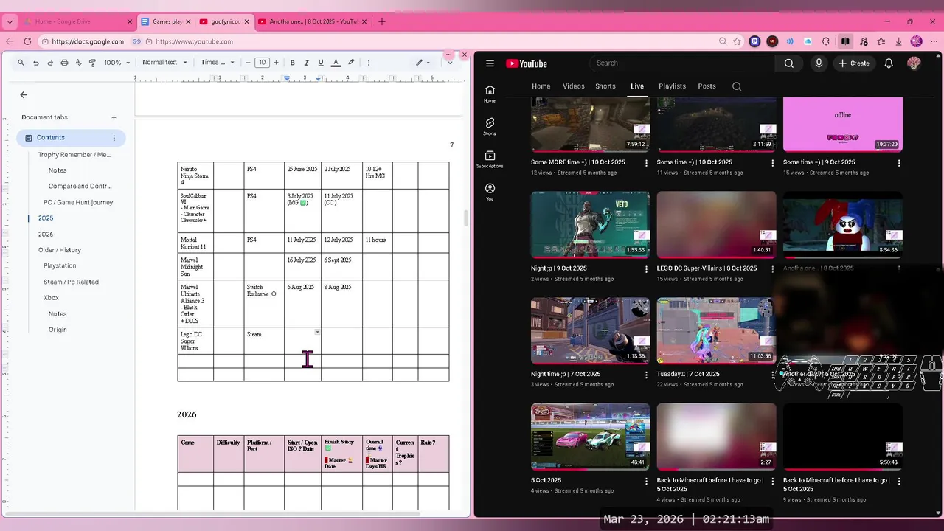Open the 5 Oct 2025 Rocket League thumbnail

pyautogui.click(x=590, y=437)
